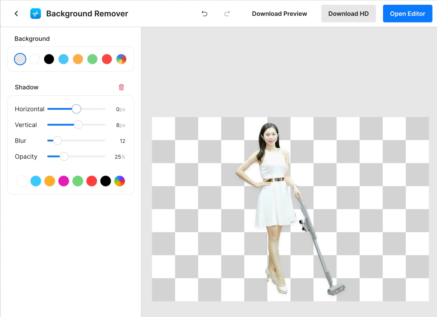The height and width of the screenshot is (317, 437).
Task: Pick the green background color
Action: pos(92,59)
